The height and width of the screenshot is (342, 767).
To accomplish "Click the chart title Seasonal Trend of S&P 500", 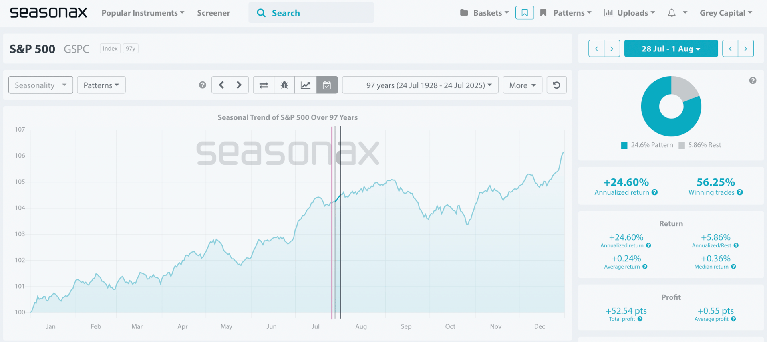I will (x=287, y=117).
